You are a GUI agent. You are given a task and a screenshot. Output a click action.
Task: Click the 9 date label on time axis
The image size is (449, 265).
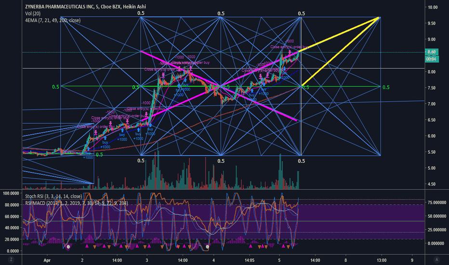(x=412, y=260)
